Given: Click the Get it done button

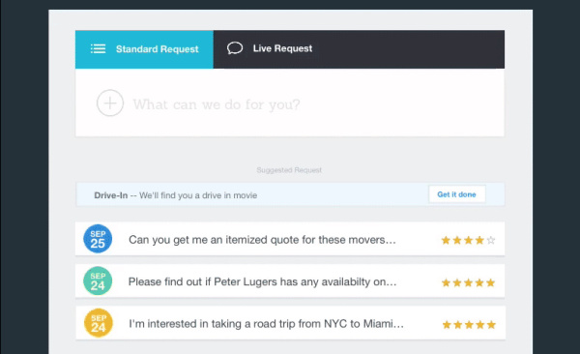Looking at the screenshot, I should pyautogui.click(x=457, y=194).
